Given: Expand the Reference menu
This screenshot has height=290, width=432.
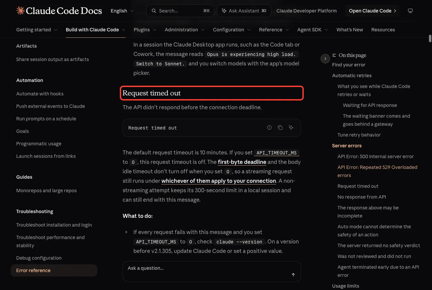Looking at the screenshot, I should pos(274,30).
